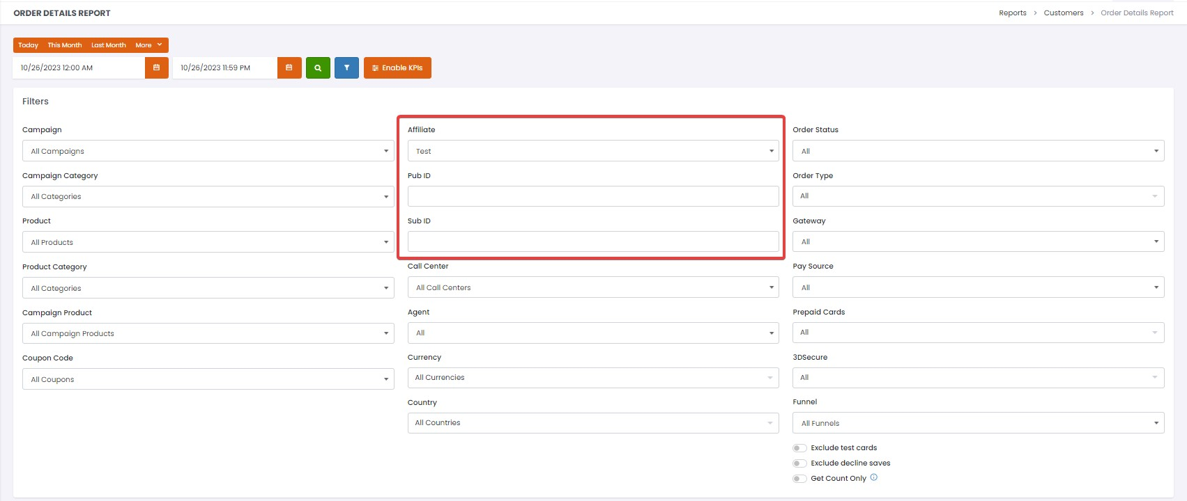Click into the Pub ID field
Screen dimensions: 1187x501
pos(592,196)
